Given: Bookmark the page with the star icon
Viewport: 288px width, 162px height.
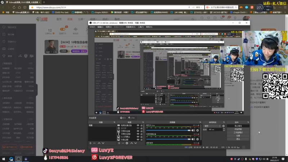Looking at the screenshot, I should pos(32,7).
